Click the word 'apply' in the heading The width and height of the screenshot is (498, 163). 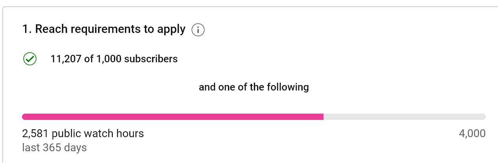click(171, 30)
